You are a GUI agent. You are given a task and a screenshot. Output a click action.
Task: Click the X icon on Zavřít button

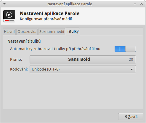click(126, 116)
